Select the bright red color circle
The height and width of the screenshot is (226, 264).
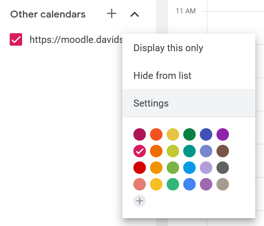[x=139, y=167]
